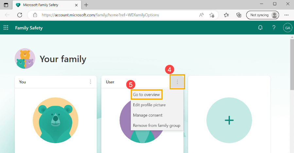
Task: Click the Your family heading
Action: point(63,59)
